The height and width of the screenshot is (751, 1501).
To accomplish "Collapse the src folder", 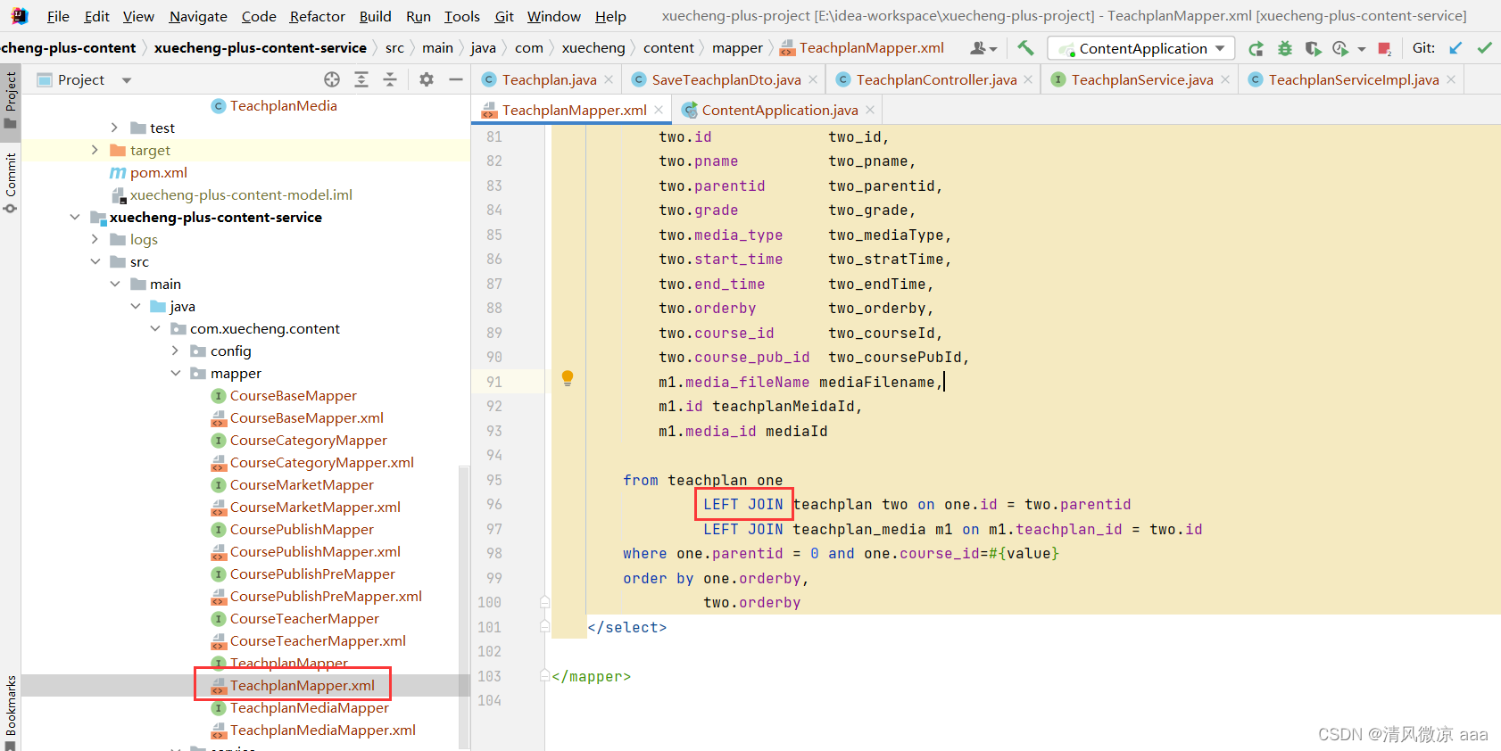I will (x=95, y=261).
